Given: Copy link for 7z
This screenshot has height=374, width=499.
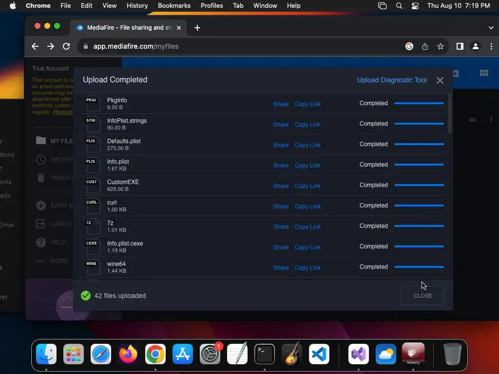Looking at the screenshot, I should 307,227.
